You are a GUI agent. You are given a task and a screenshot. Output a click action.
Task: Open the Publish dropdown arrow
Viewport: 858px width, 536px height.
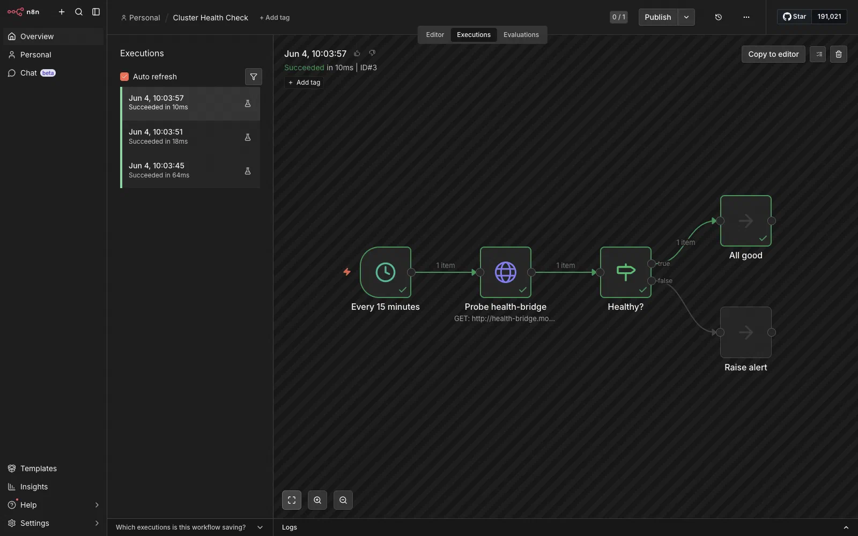tap(686, 17)
